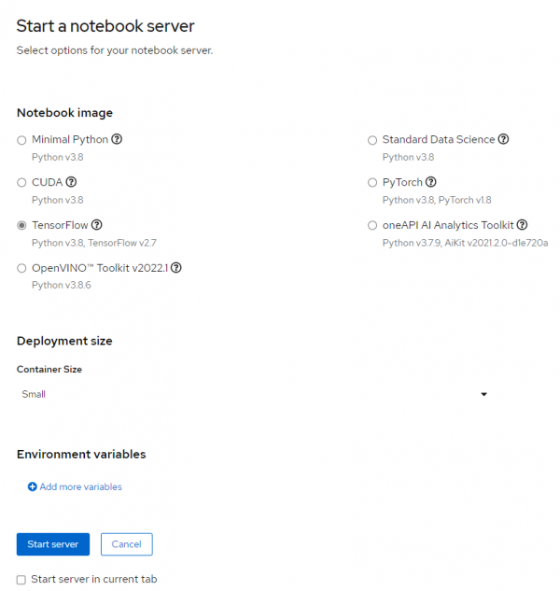Open the Container Size dropdown
Screen dimensions: 560x591
point(254,394)
